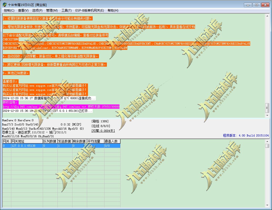Open the 工具(T) menu
This screenshot has height=210, width=272.
[66, 10]
